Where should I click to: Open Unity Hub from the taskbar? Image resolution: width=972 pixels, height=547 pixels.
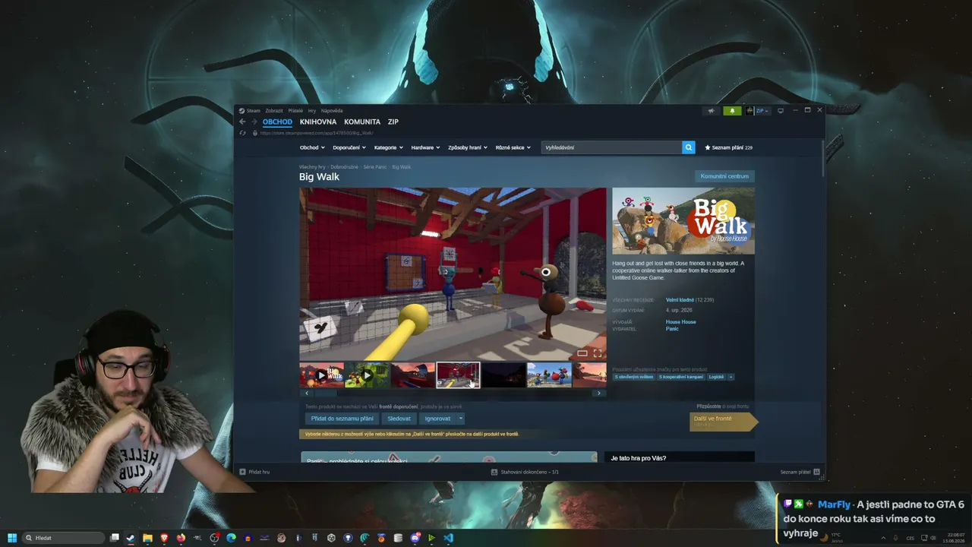coord(331,538)
